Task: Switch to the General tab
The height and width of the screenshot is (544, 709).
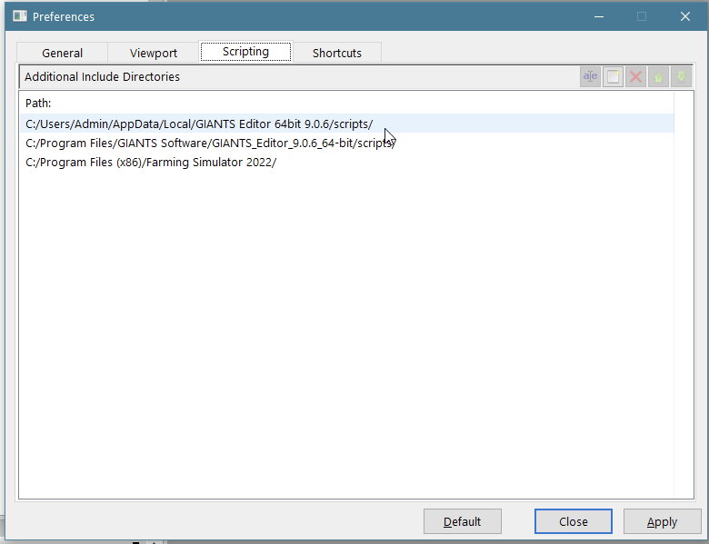Action: coord(62,53)
